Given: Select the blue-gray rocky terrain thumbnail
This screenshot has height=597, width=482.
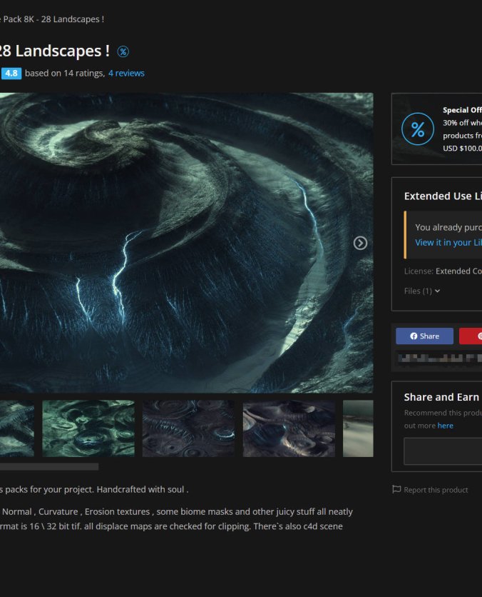Looking at the screenshot, I should tap(289, 428).
